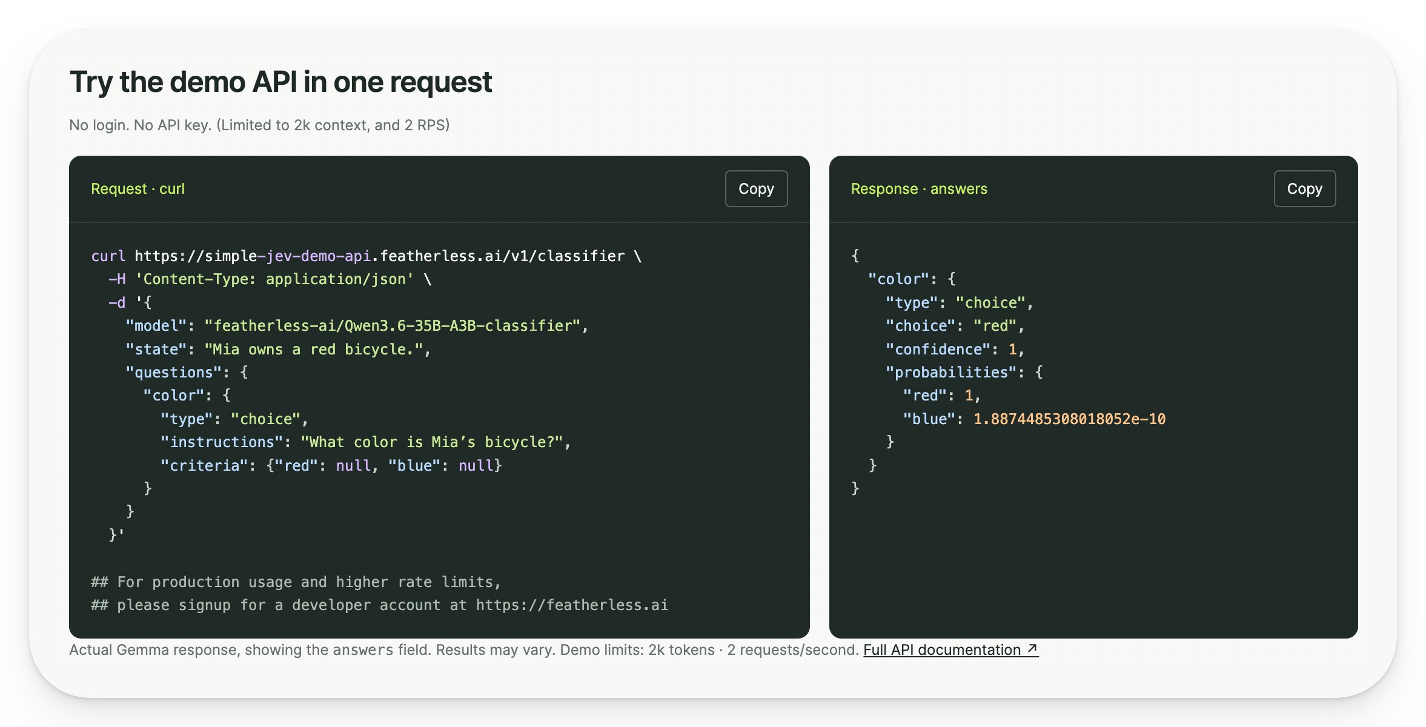This screenshot has width=1426, height=727.
Task: Open the Full API documentation link
Action: (950, 649)
